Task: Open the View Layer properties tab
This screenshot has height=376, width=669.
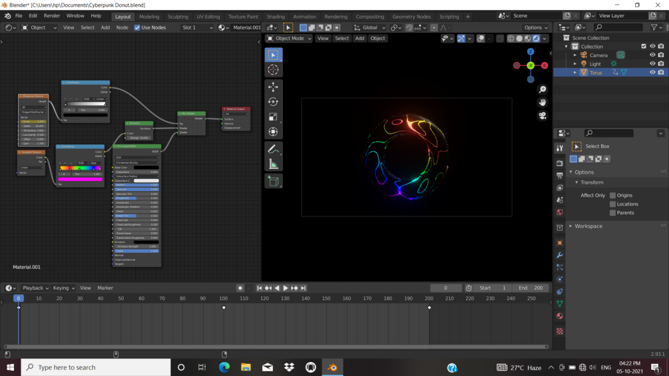Action: pyautogui.click(x=560, y=188)
